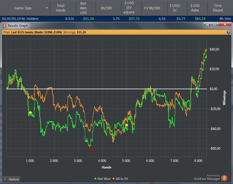Sort by the Total Hands column header
The image size is (233, 184).
(63, 8)
